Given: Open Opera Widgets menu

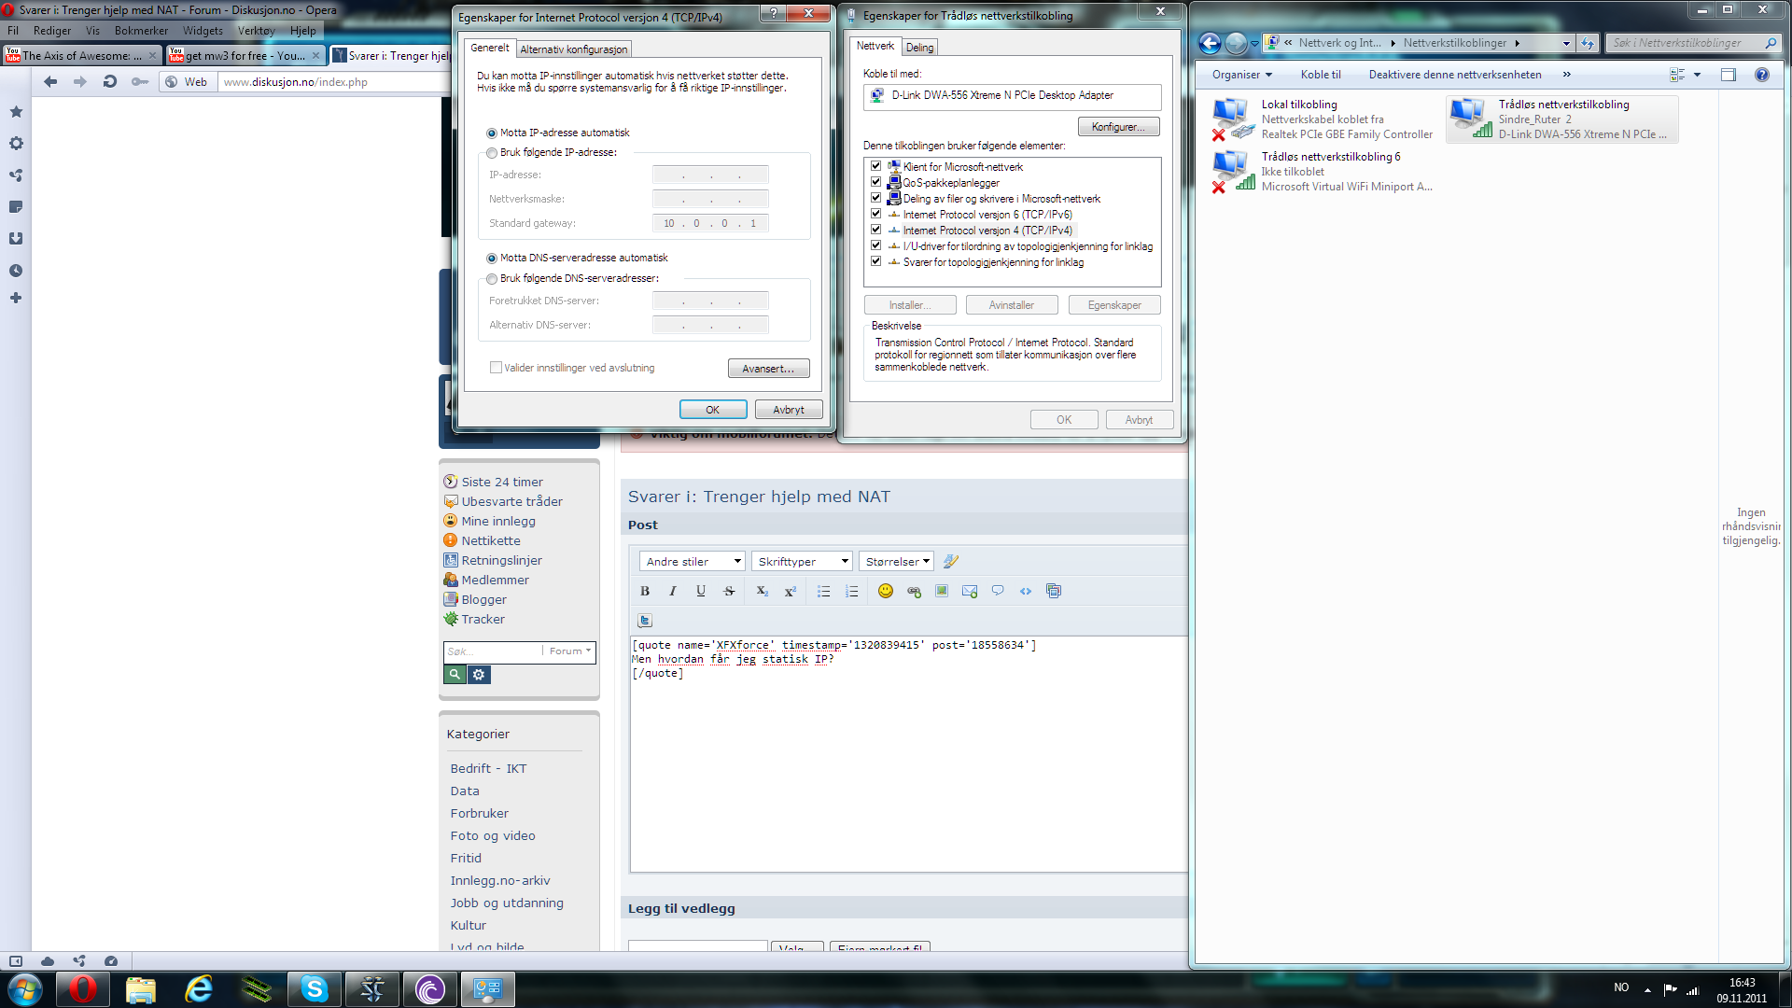Looking at the screenshot, I should click(x=203, y=31).
